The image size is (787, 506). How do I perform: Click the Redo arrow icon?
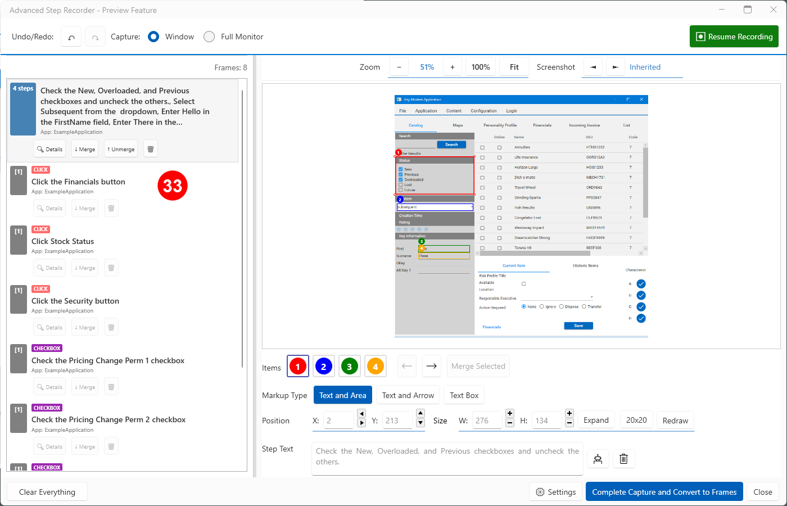[96, 37]
